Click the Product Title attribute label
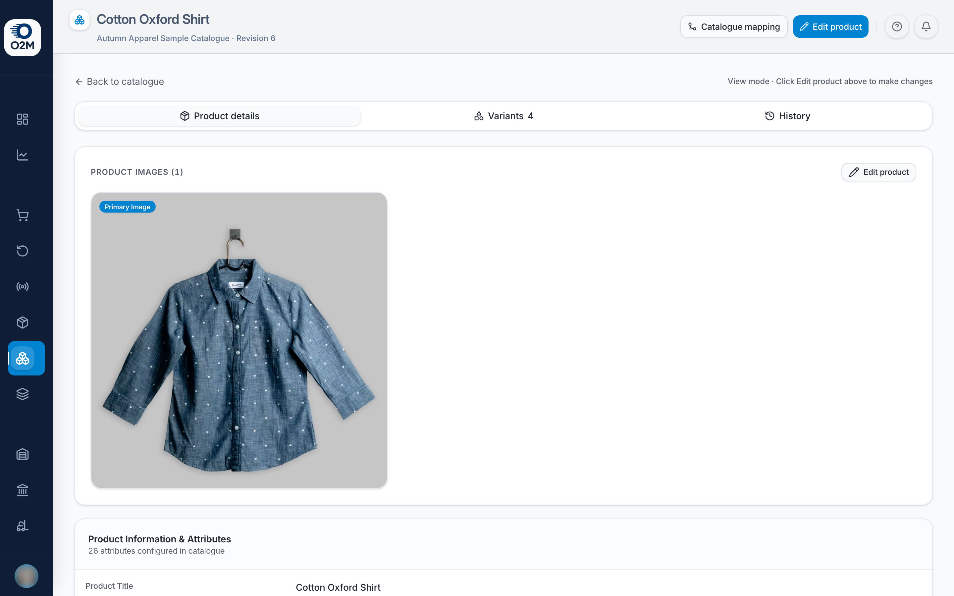 click(x=109, y=586)
